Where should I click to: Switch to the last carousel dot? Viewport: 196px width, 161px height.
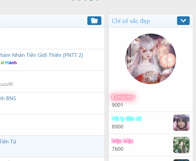tap(97, 0)
